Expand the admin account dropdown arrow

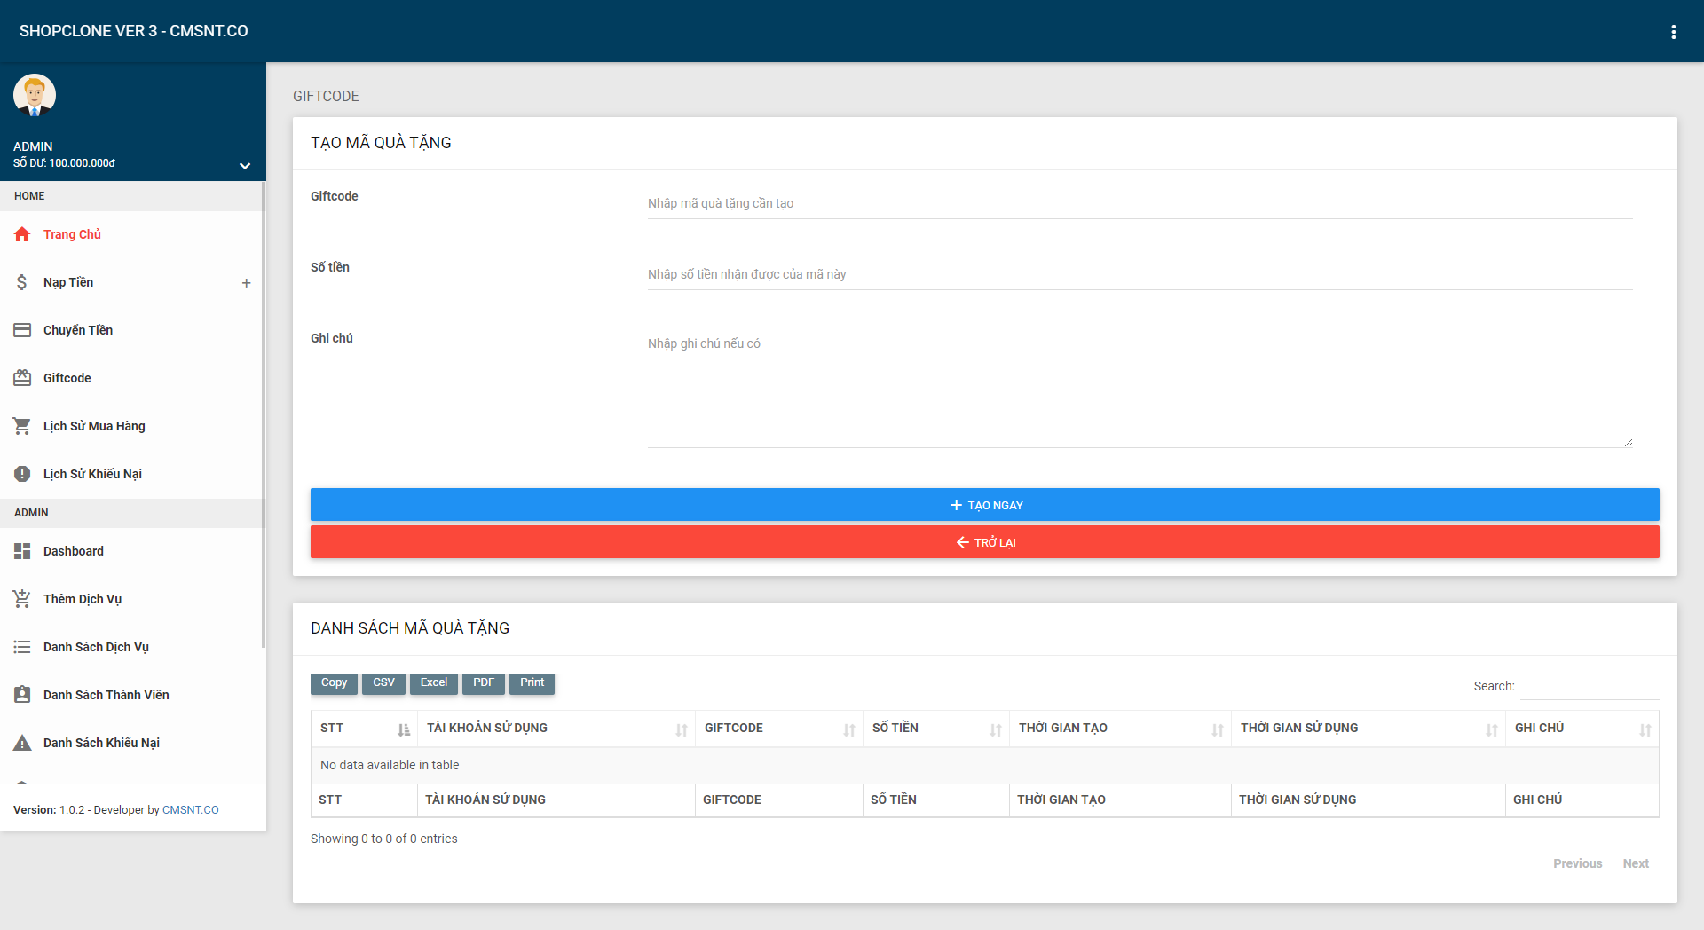[245, 166]
